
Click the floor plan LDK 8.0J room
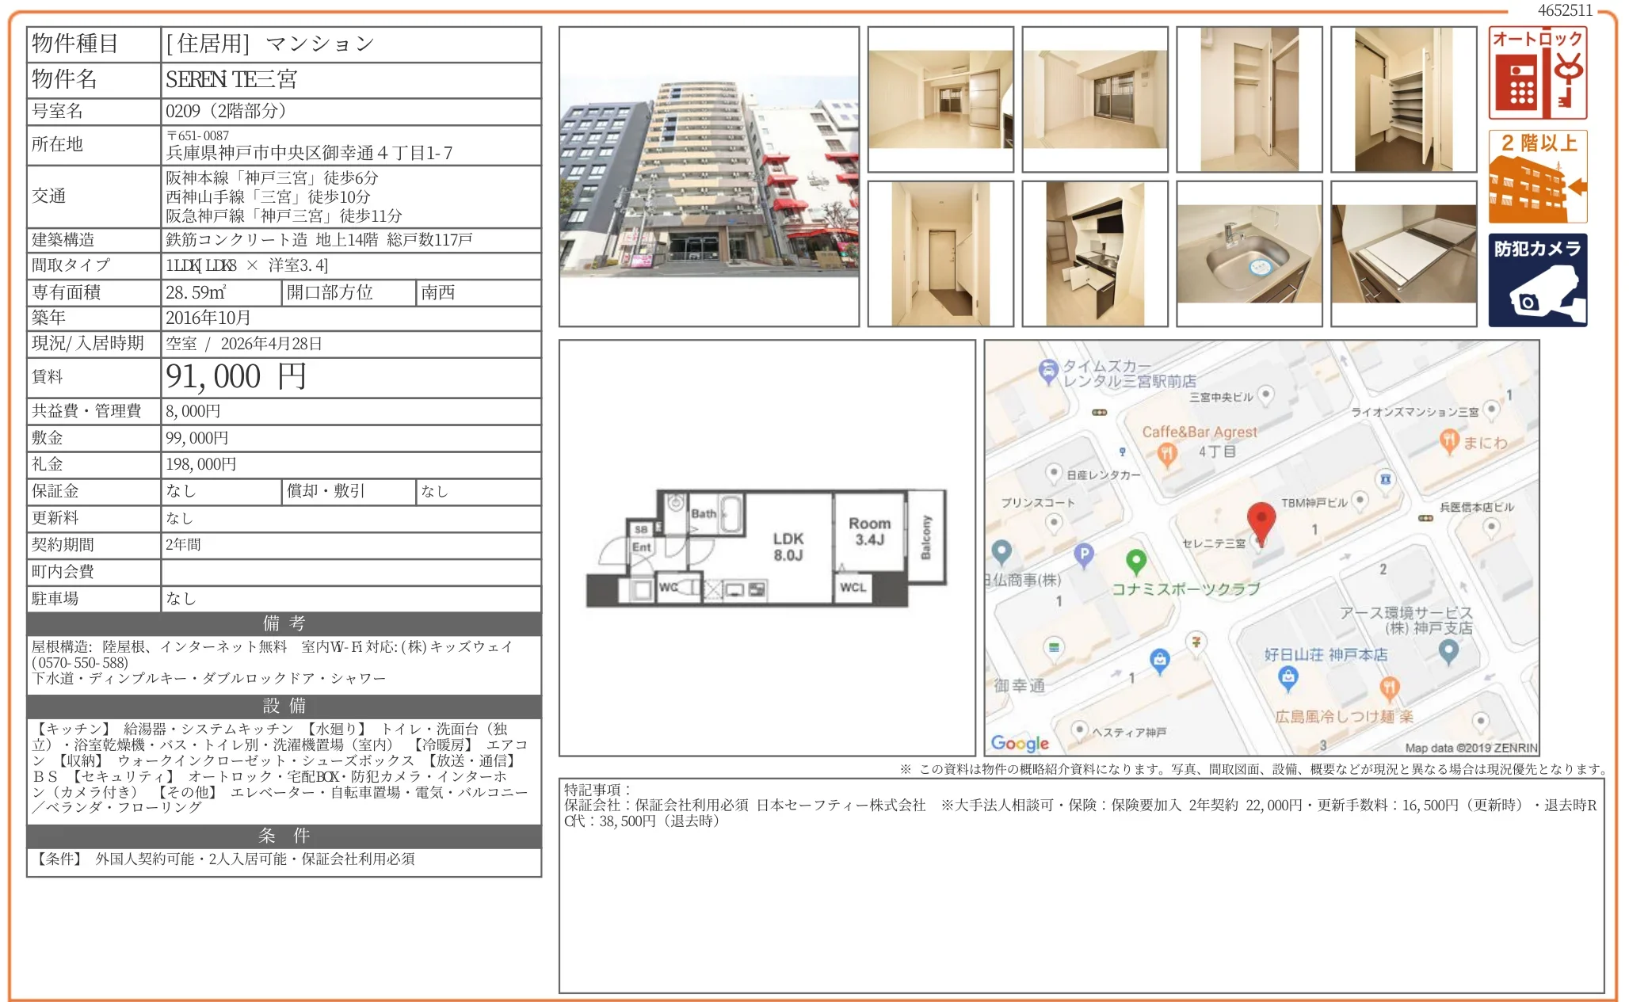click(x=788, y=547)
